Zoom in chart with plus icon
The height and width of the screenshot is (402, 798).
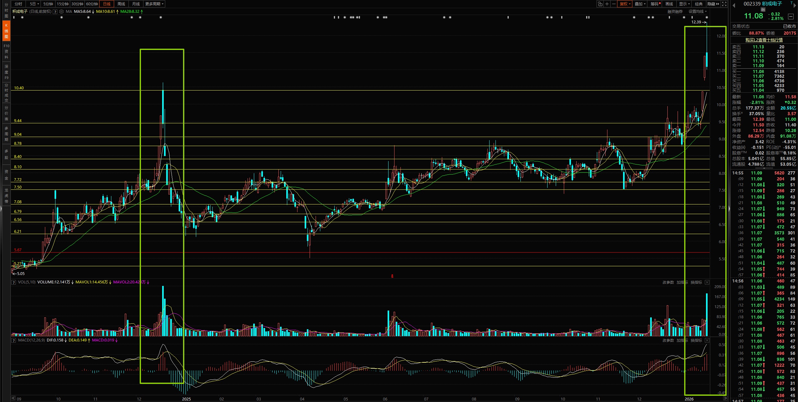tap(607, 4)
